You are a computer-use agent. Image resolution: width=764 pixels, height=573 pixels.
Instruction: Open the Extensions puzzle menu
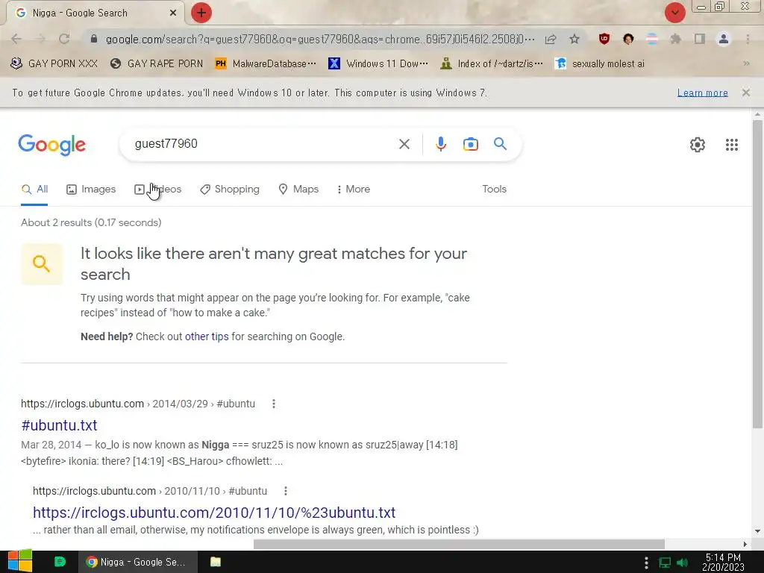pos(676,39)
